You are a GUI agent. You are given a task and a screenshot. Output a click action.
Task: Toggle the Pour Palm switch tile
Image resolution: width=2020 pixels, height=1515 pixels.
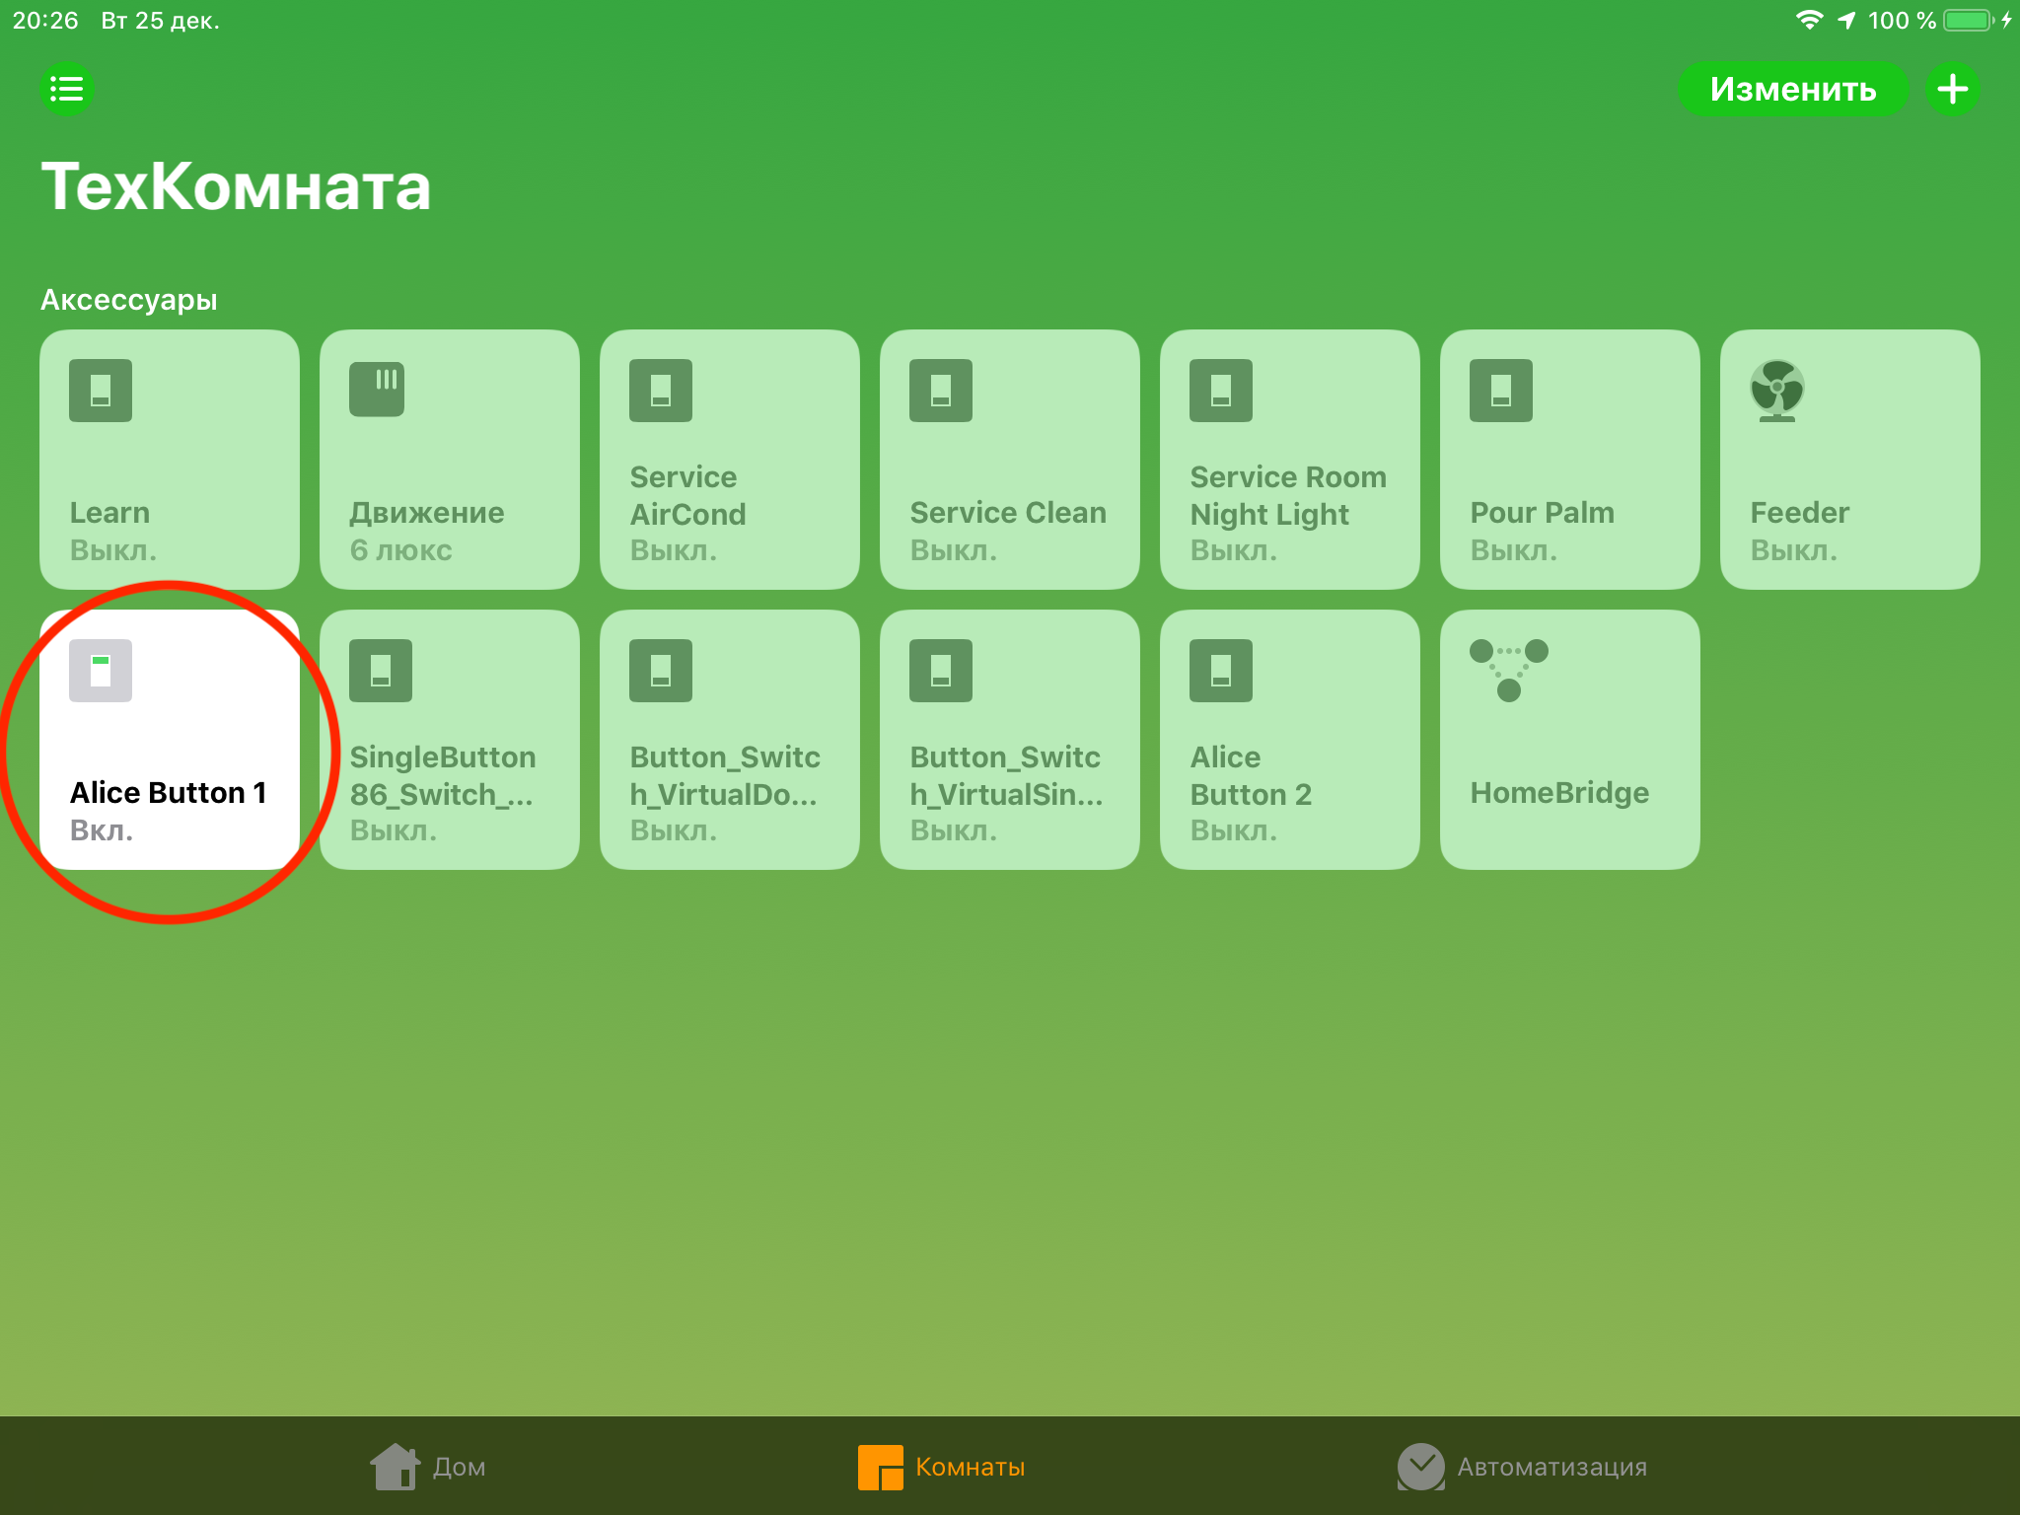point(1570,460)
